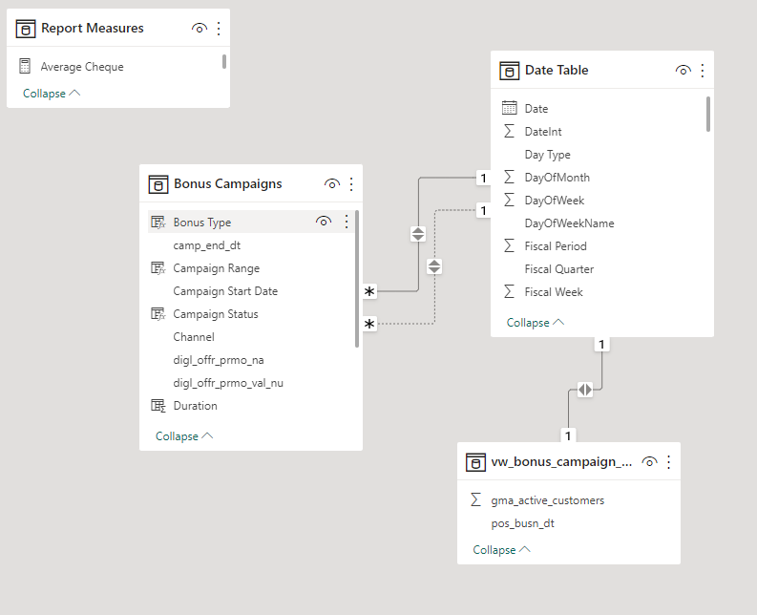Click the Duration calculated column icon
This screenshot has width=757, height=615.
coord(158,406)
